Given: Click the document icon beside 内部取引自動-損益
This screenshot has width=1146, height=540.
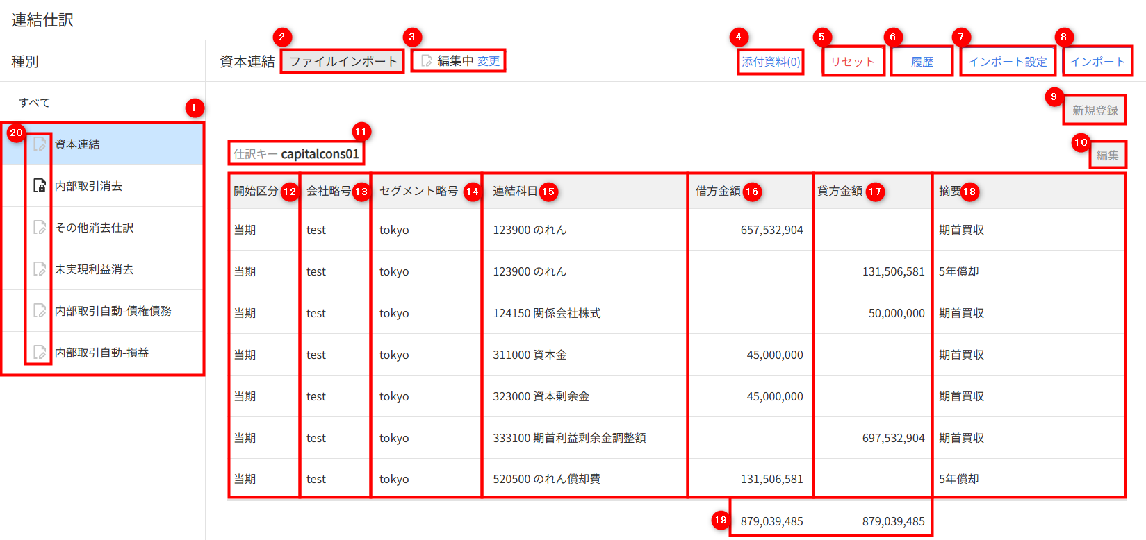Looking at the screenshot, I should 40,353.
